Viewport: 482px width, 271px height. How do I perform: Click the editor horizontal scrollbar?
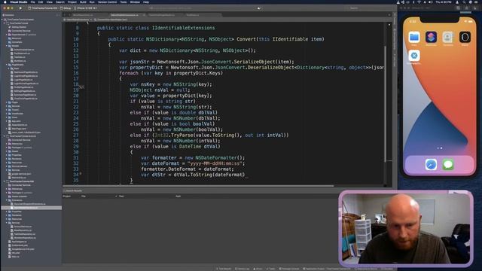click(198, 186)
